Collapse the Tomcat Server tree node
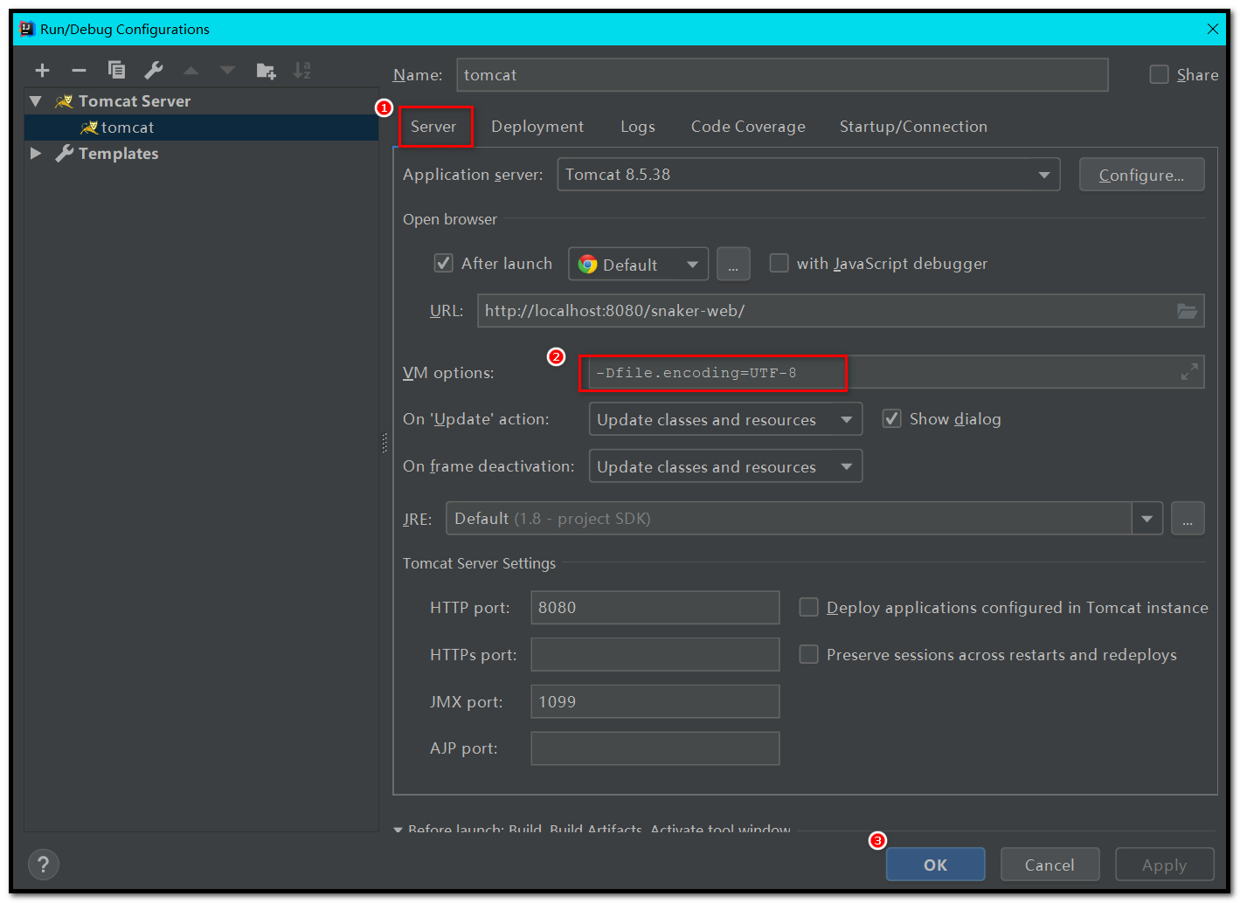 36,101
